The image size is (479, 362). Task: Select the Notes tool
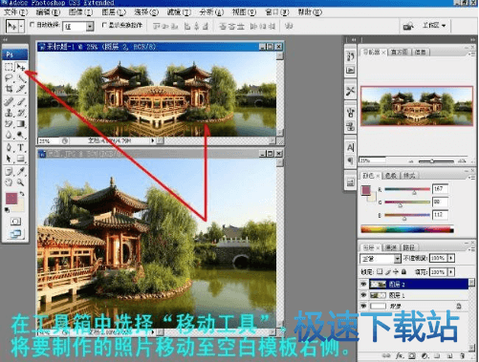(x=9, y=172)
